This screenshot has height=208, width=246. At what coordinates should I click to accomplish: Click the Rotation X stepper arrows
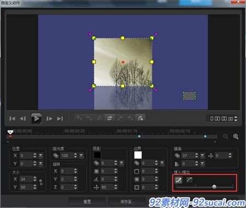coord(75,171)
